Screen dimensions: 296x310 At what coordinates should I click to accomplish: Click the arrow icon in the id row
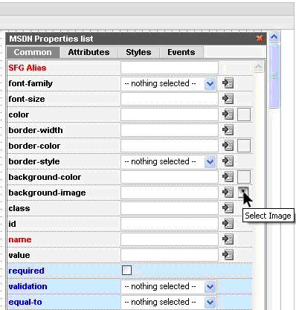tap(228, 224)
